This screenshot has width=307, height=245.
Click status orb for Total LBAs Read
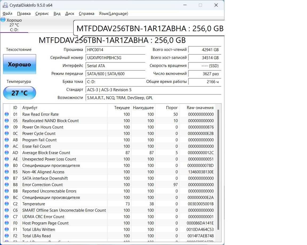click(x=7, y=236)
